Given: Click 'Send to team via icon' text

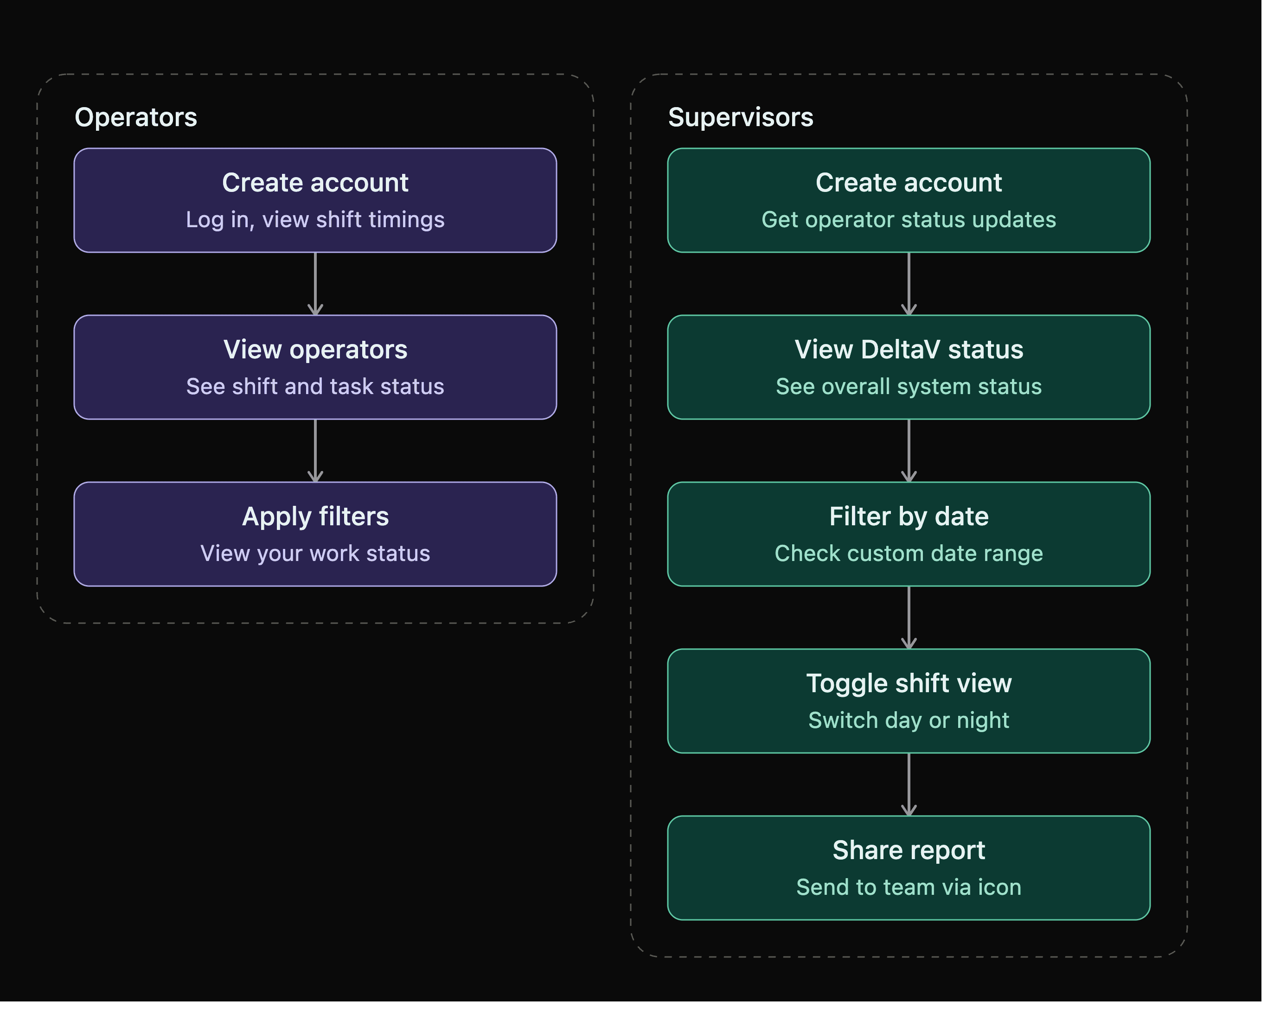Looking at the screenshot, I should (x=909, y=887).
